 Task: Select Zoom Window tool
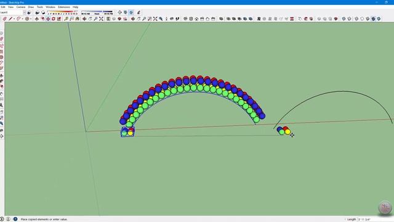pos(150,18)
